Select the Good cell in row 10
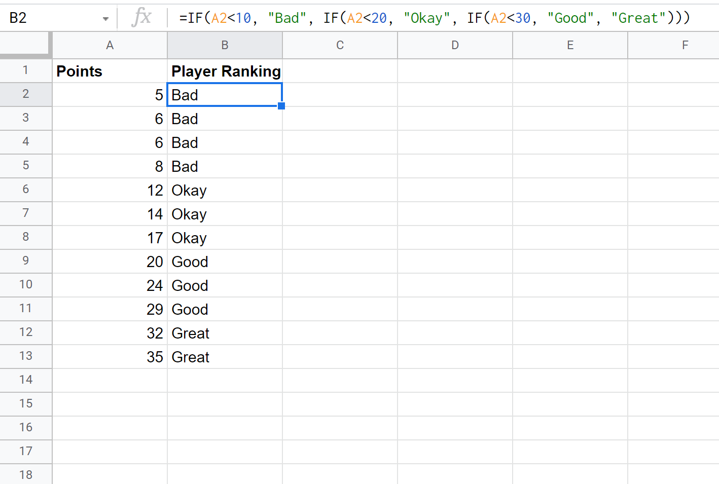 [x=225, y=285]
